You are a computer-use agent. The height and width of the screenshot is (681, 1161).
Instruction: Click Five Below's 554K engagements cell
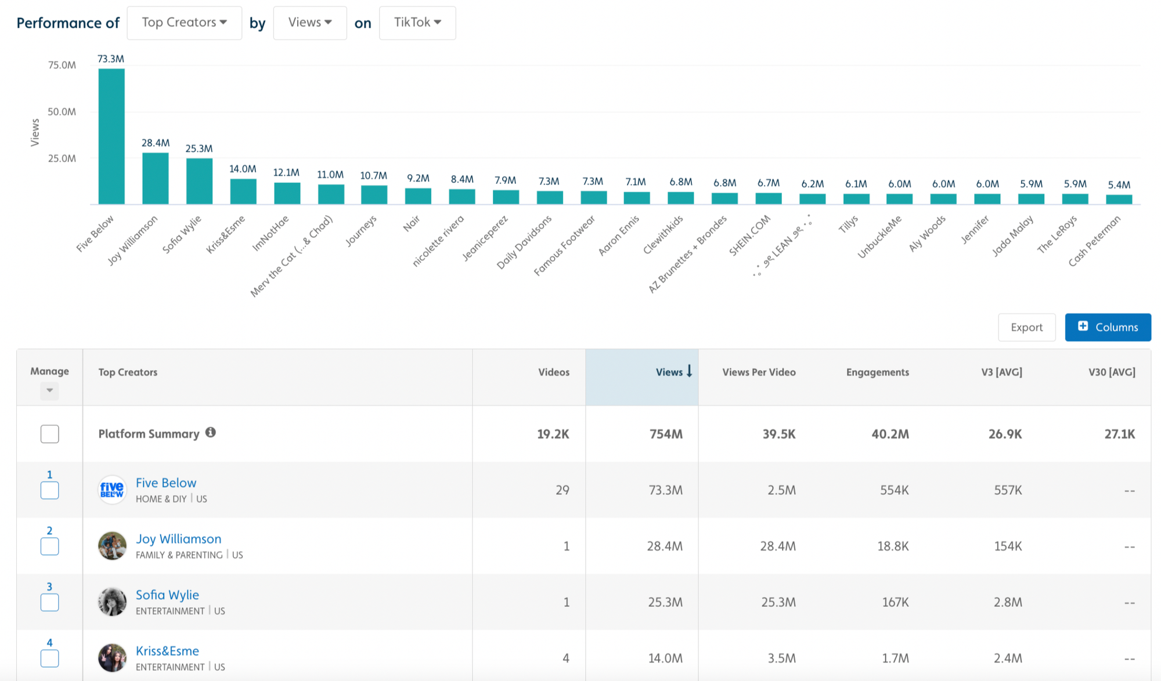point(894,490)
